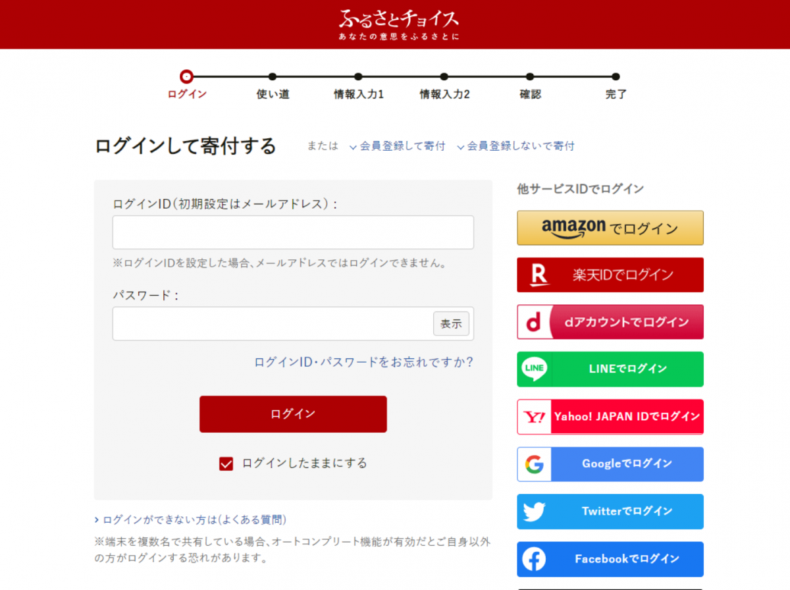Image resolution: width=790 pixels, height=590 pixels.
Task: Click the ログインして寄付する heading
Action: click(x=186, y=146)
